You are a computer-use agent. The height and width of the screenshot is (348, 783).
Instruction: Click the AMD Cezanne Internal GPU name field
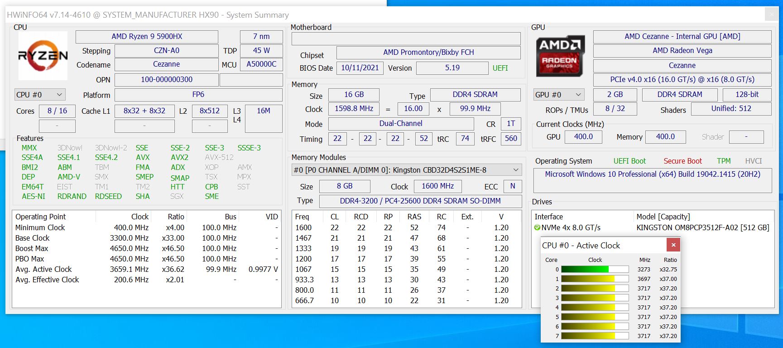point(682,37)
